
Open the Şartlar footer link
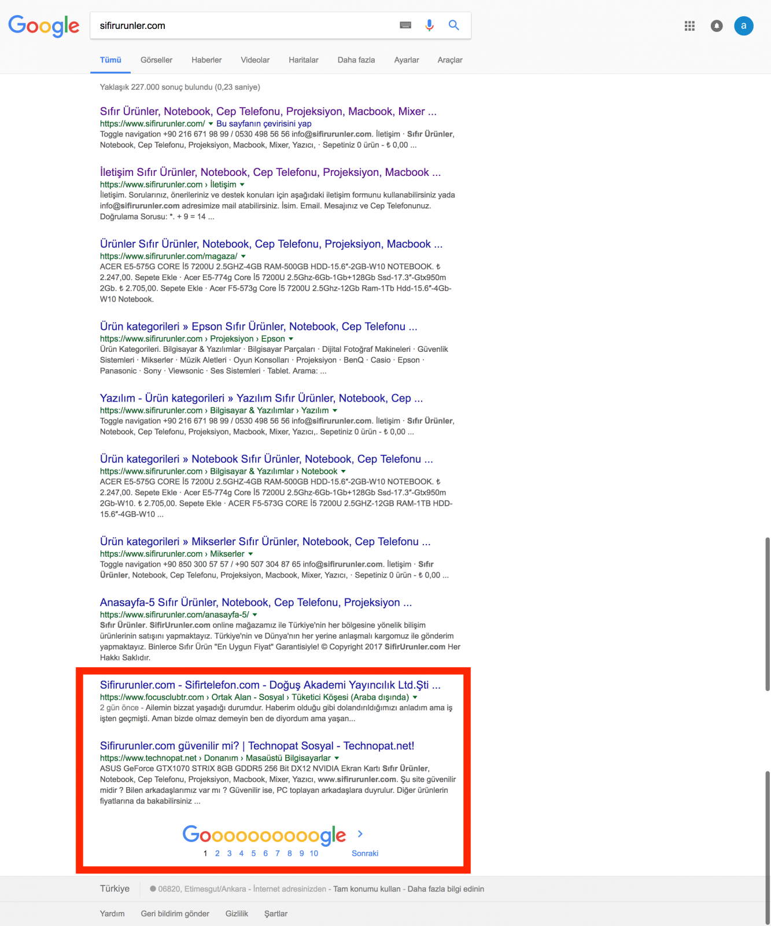(x=276, y=914)
